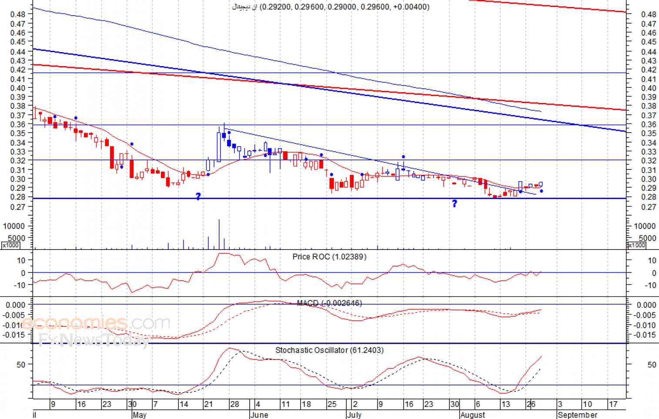Click the 5000 volume value on right axis
The width and height of the screenshot is (659, 419).
(647, 238)
